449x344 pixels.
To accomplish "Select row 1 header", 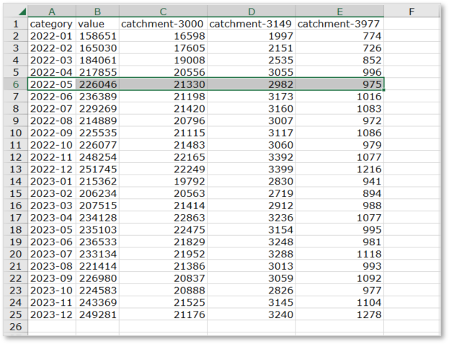I will (15, 24).
